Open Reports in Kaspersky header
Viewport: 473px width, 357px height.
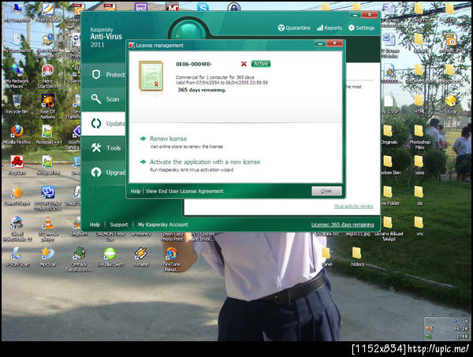pos(330,28)
